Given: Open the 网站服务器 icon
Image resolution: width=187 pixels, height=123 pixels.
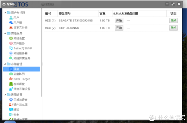Looking at the screenshot, I should (11, 53).
